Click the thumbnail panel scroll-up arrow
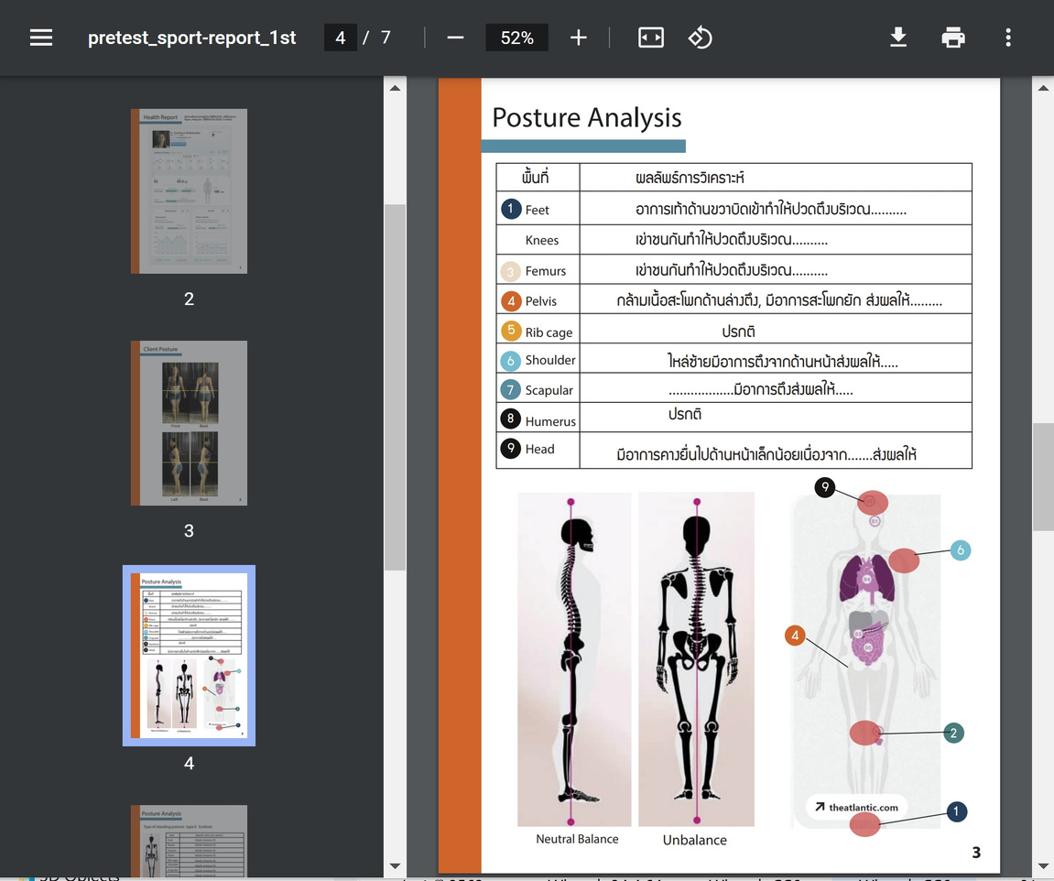Screen dimensions: 1054x881 395,88
